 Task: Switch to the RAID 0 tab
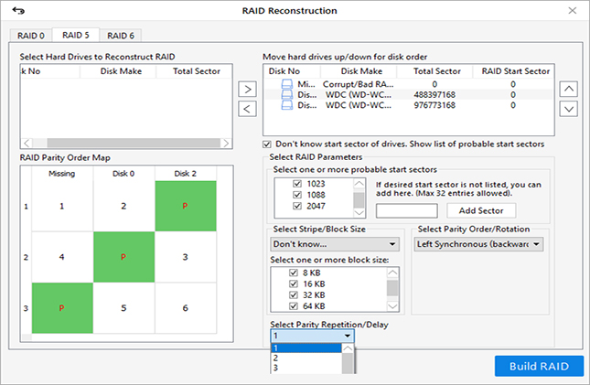(x=31, y=36)
